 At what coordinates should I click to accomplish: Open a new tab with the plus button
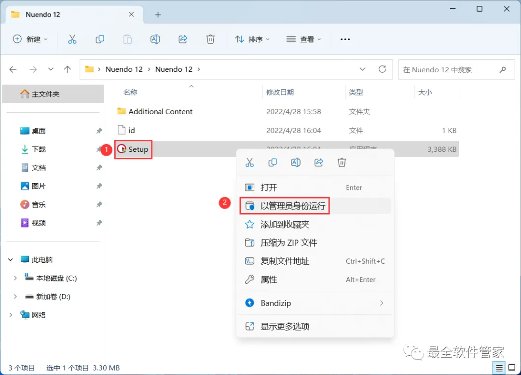click(x=158, y=14)
